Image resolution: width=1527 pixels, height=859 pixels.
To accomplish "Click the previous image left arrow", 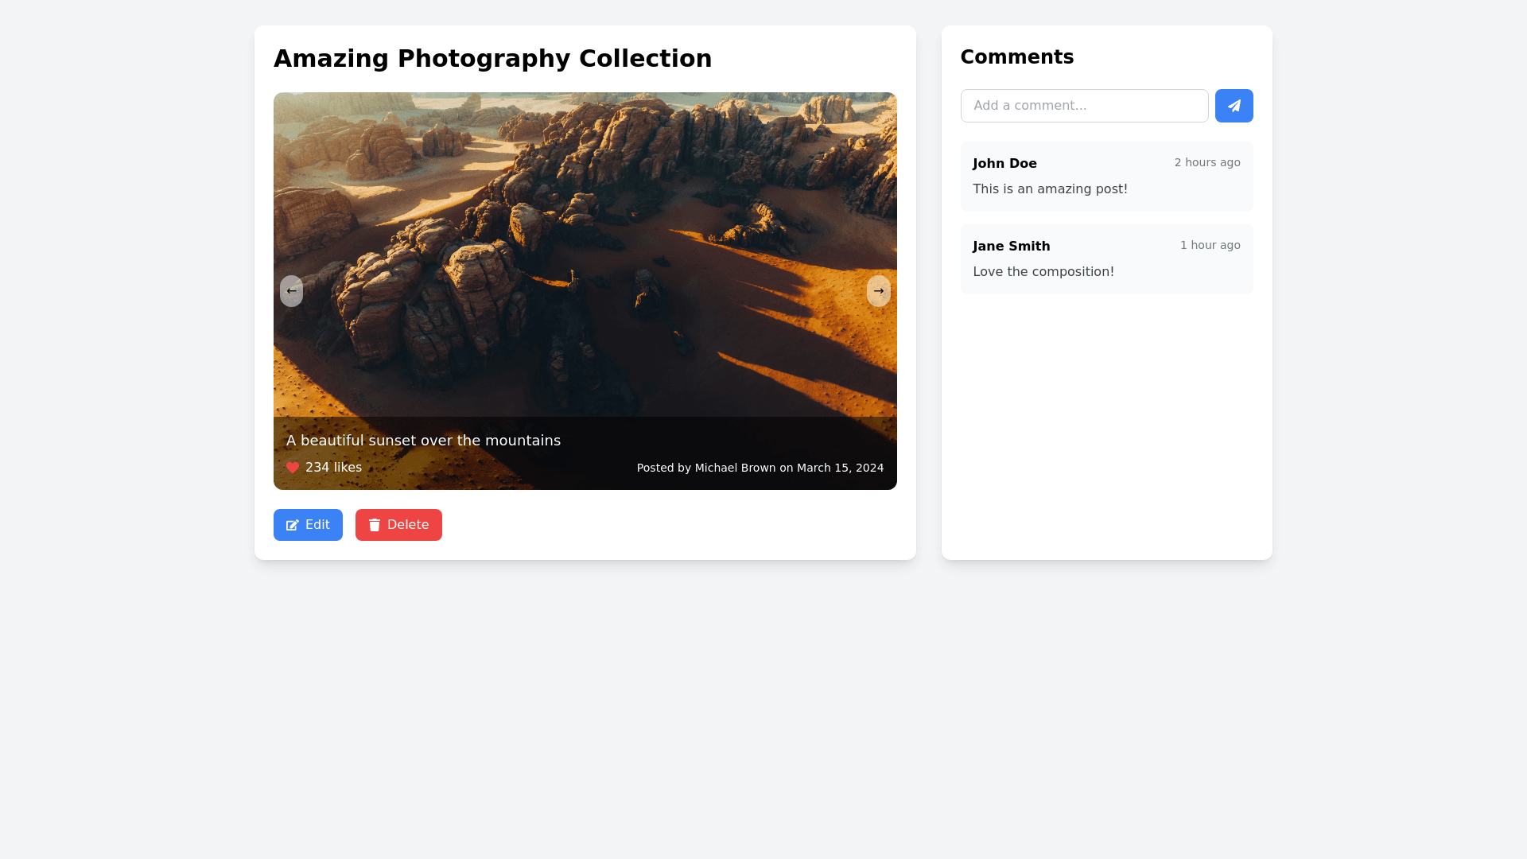I will click(x=291, y=291).
